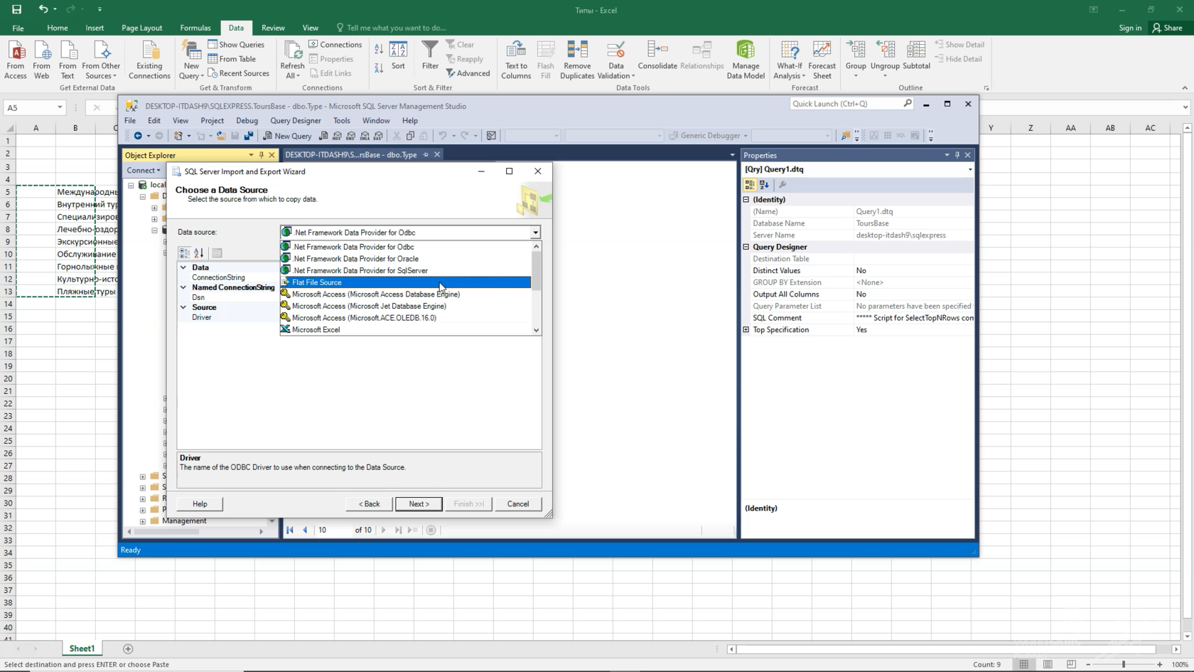The width and height of the screenshot is (1194, 672).
Task: Expand Top Specification property
Action: point(746,330)
